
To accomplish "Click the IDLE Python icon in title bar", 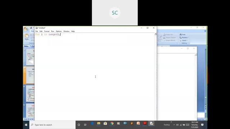I will pos(37,28).
